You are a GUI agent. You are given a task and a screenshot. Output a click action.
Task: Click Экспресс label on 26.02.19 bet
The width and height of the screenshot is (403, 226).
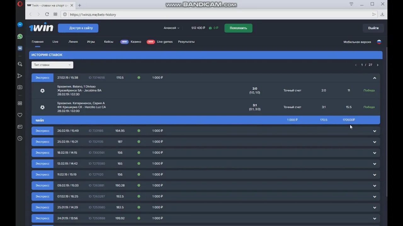(43, 131)
